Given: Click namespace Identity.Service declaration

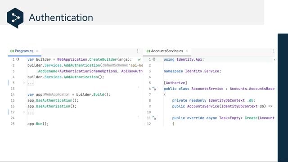Looking at the screenshot, I should 192,71.
